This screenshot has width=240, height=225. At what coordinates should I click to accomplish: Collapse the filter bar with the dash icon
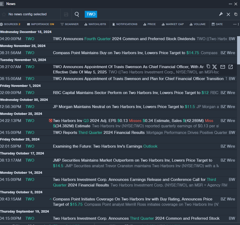click(235, 24)
